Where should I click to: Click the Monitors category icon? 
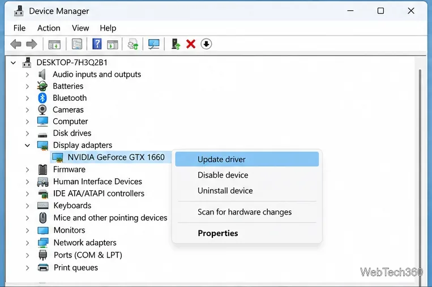(x=42, y=230)
